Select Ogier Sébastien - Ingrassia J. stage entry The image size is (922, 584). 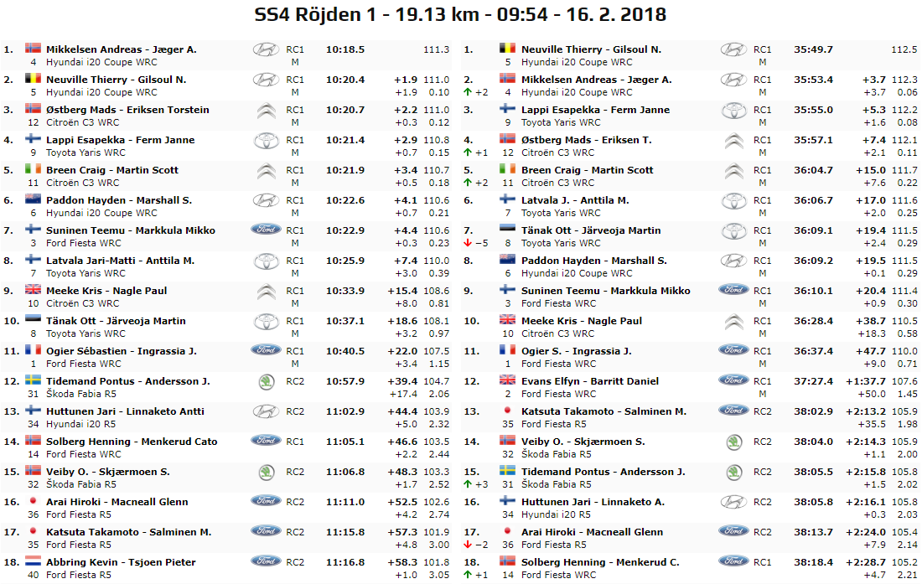coord(122,351)
